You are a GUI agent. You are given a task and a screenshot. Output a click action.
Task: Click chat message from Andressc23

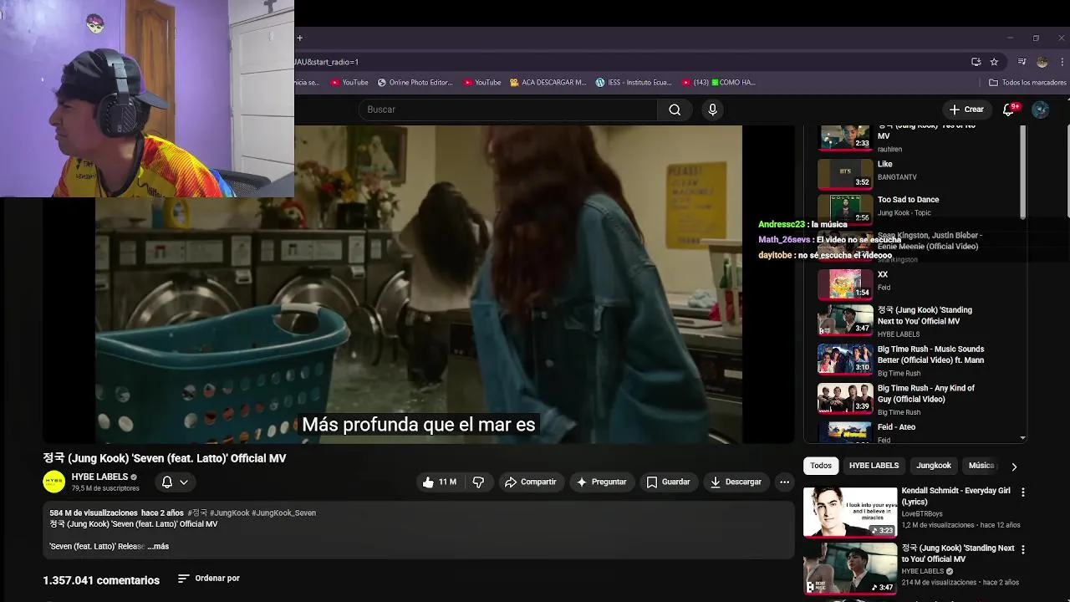tap(802, 225)
